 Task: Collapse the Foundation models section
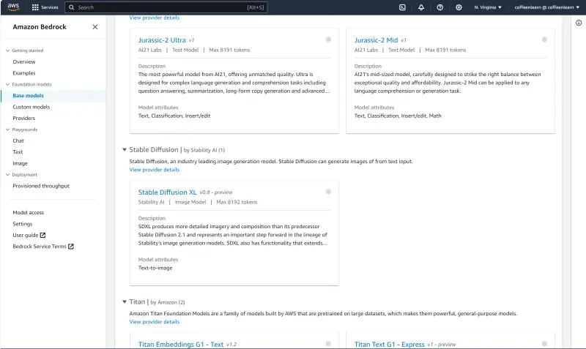click(7, 84)
